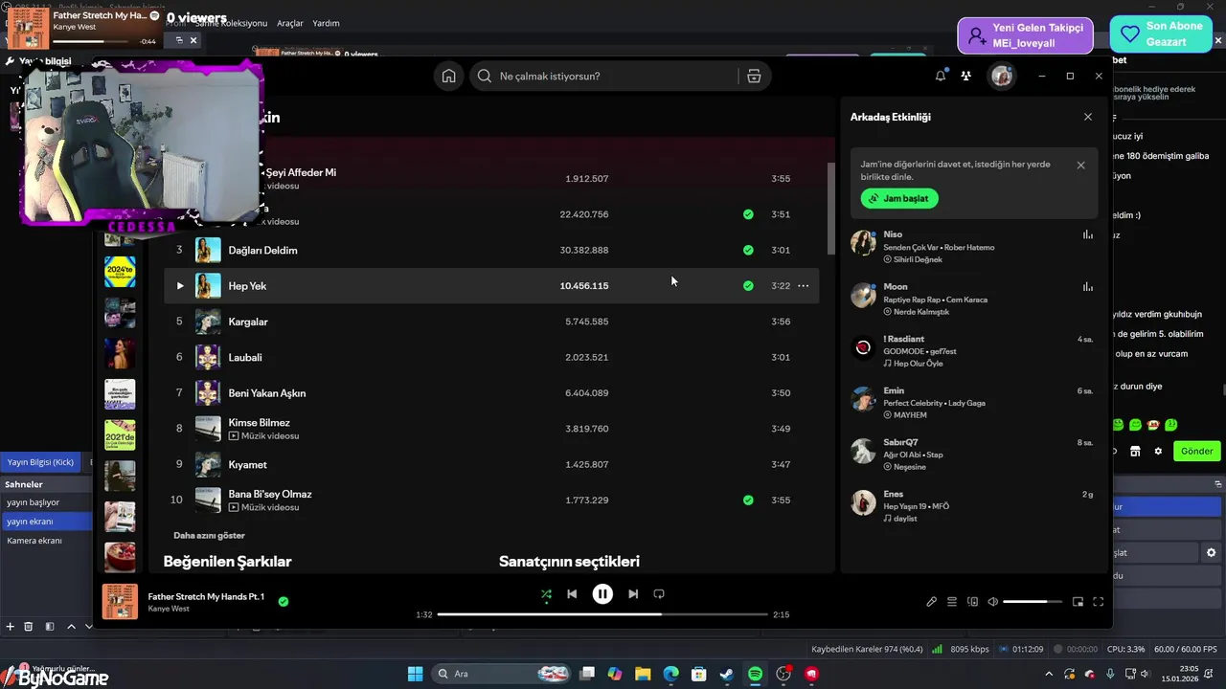This screenshot has height=689, width=1226.
Task: Close the Arkadaş Etkinliği panel
Action: point(1087,117)
